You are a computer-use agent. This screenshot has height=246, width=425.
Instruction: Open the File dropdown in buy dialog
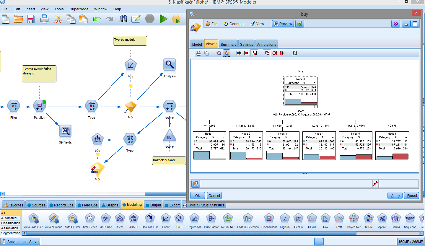[211, 24]
